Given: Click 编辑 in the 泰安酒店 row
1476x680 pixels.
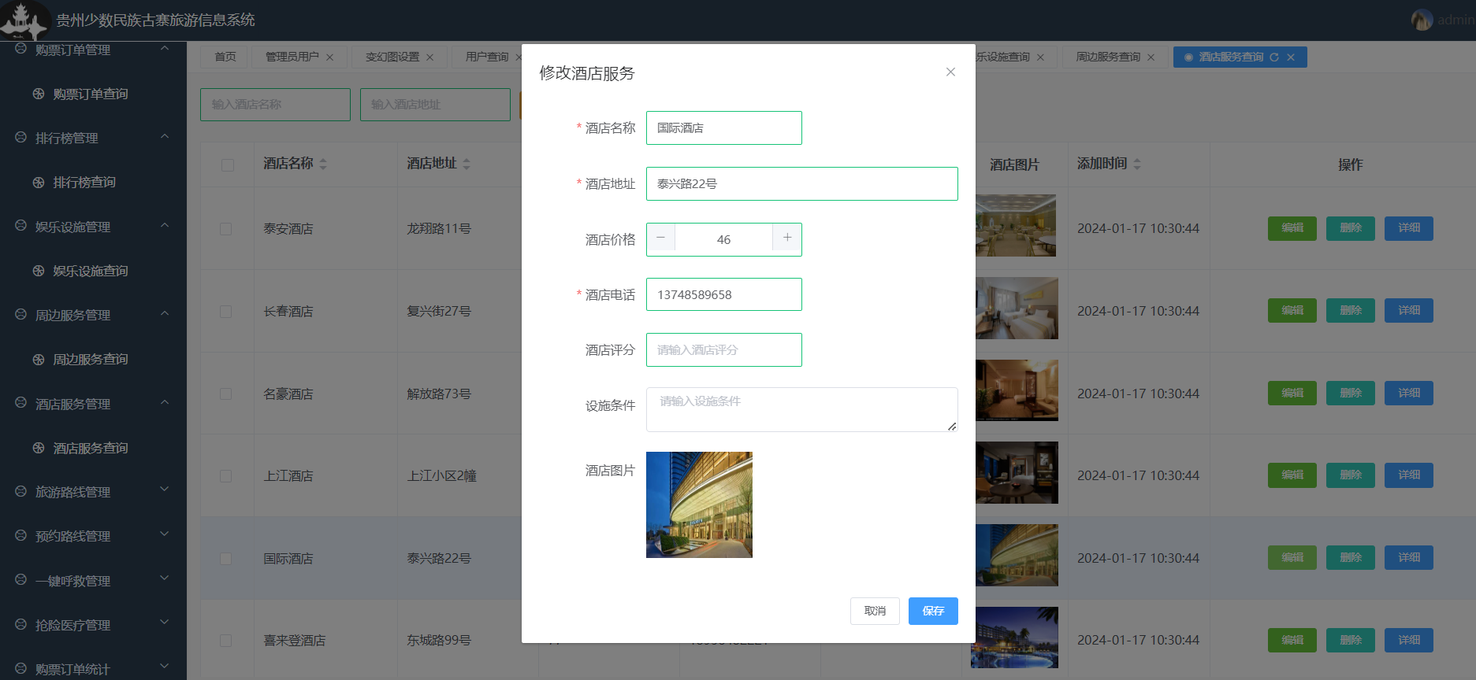Looking at the screenshot, I should [x=1292, y=228].
